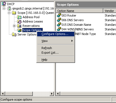
Task: Select the 044 WINS/NBNS Servers text
Action: (78, 29)
